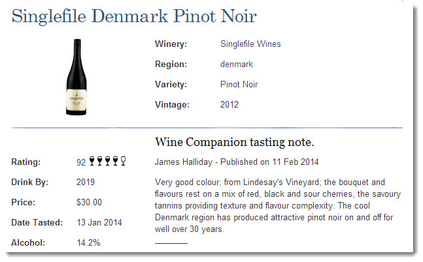This screenshot has width=423, height=262.
Task: Click the Singlefile Denmark Pinot Noir title
Action: tap(134, 16)
